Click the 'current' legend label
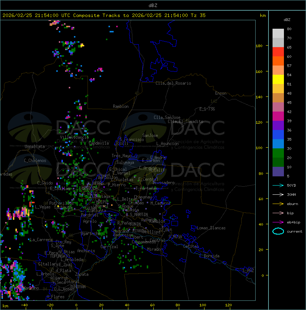This screenshot has height=310, width=306. [295, 232]
